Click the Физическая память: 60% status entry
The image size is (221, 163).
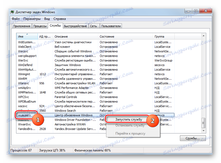(x=92, y=150)
